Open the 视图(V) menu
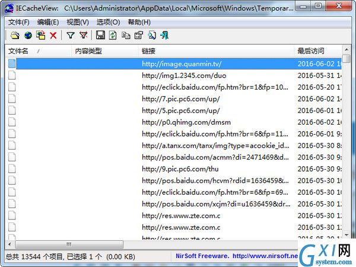Screen dimensions: 356x267 (x=78, y=23)
